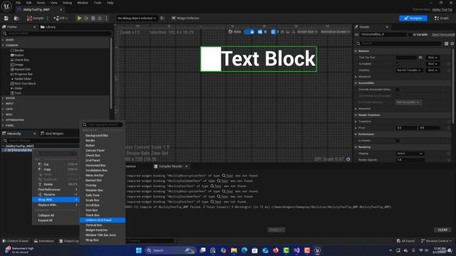The image size is (456, 256).
Task: Click the frame advance button
Action: click(x=86, y=18)
